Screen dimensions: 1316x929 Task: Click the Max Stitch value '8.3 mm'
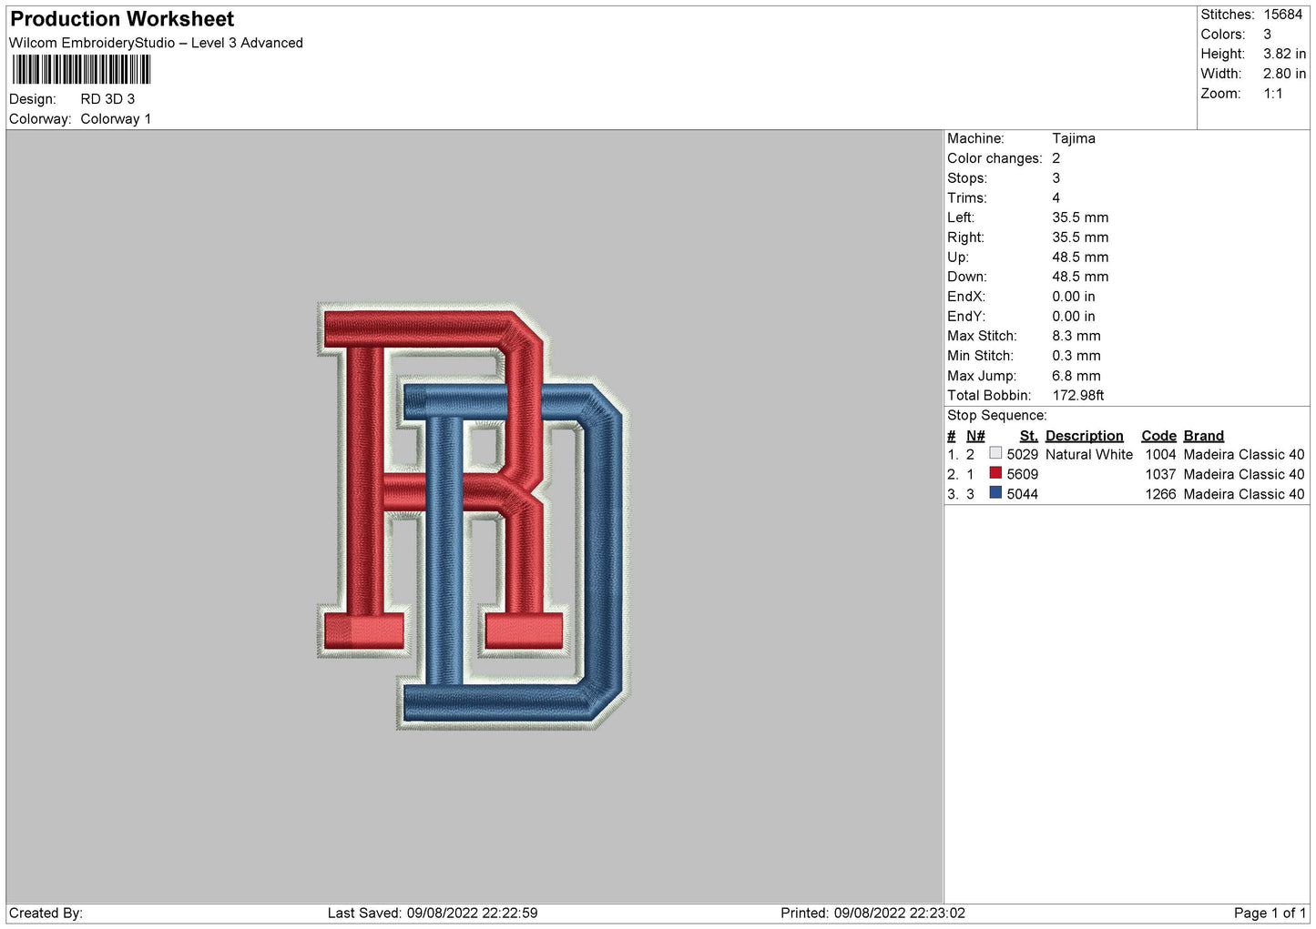point(1076,336)
